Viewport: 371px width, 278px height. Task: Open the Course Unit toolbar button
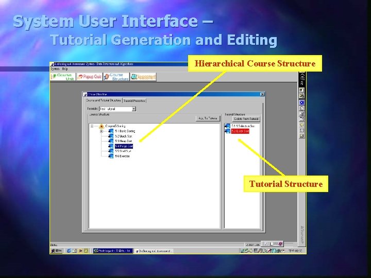pos(63,77)
